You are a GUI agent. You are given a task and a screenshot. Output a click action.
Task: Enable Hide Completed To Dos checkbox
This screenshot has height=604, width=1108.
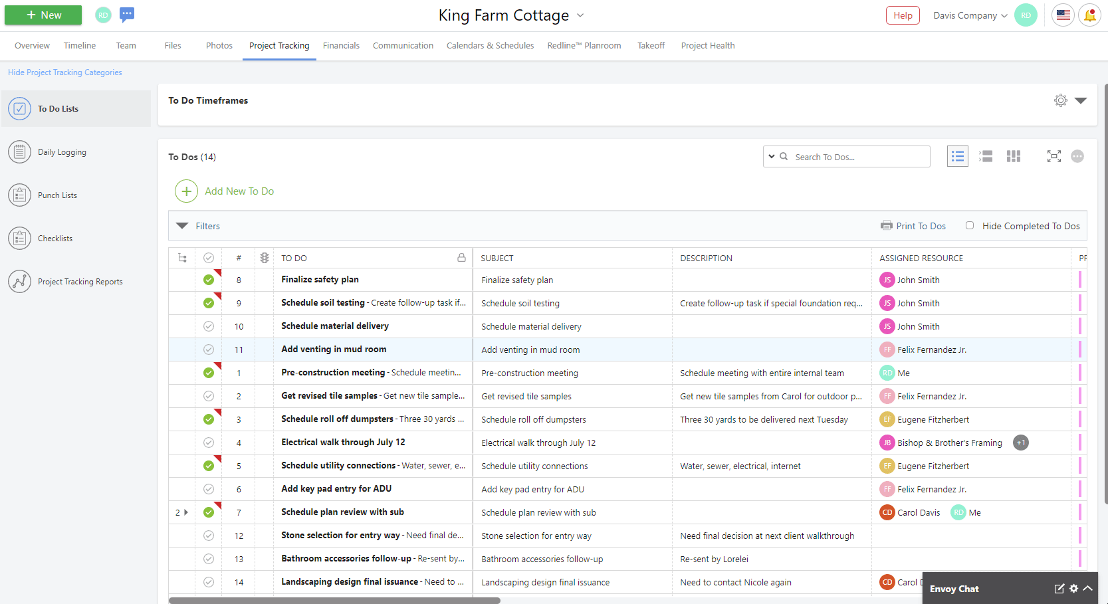tap(970, 226)
